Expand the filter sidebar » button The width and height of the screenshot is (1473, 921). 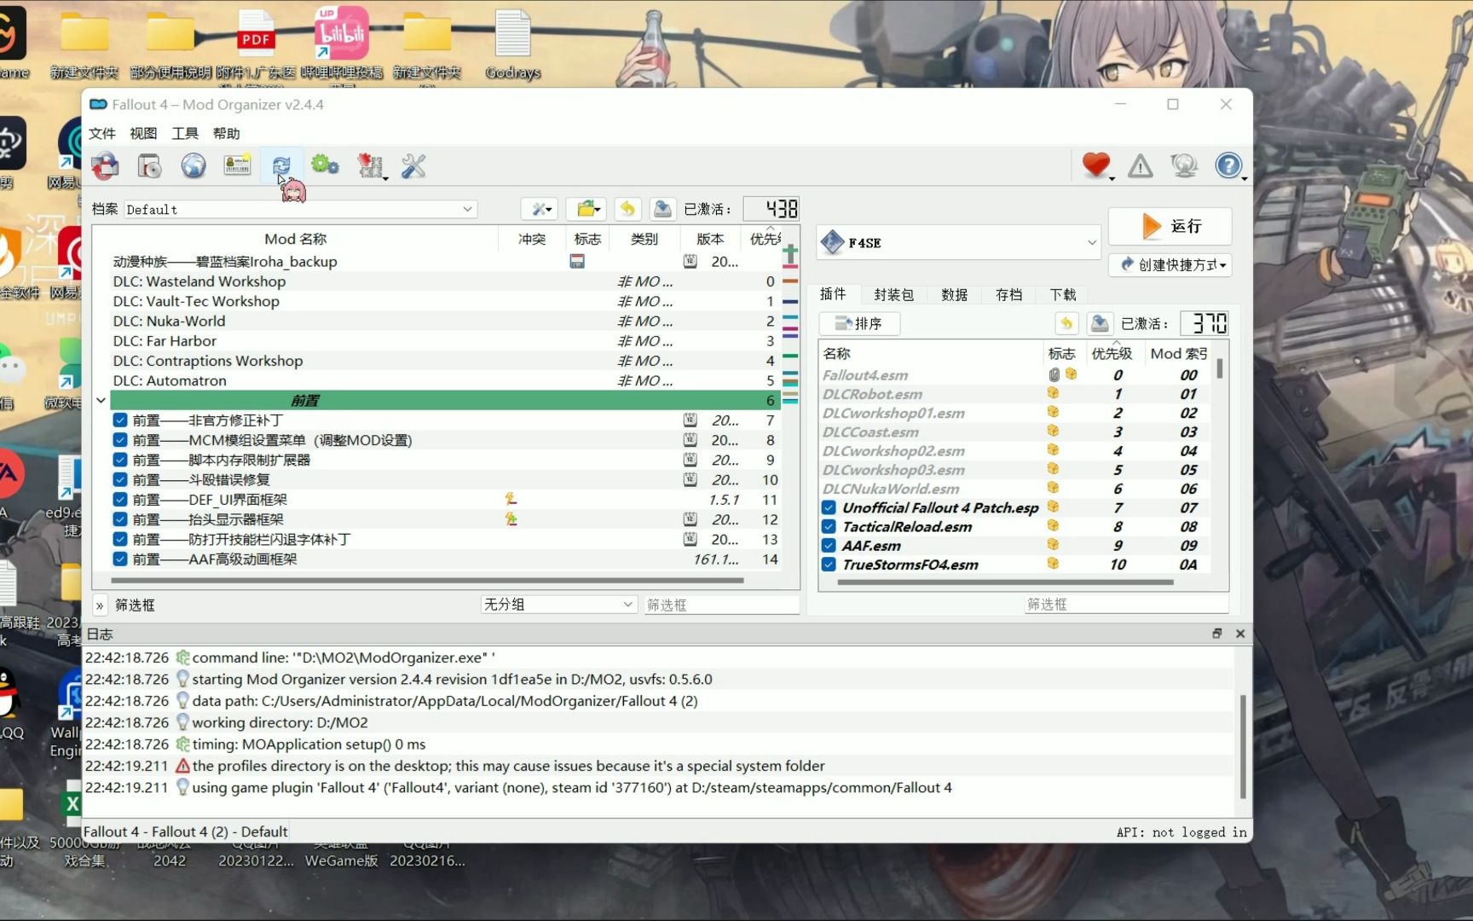(x=100, y=605)
